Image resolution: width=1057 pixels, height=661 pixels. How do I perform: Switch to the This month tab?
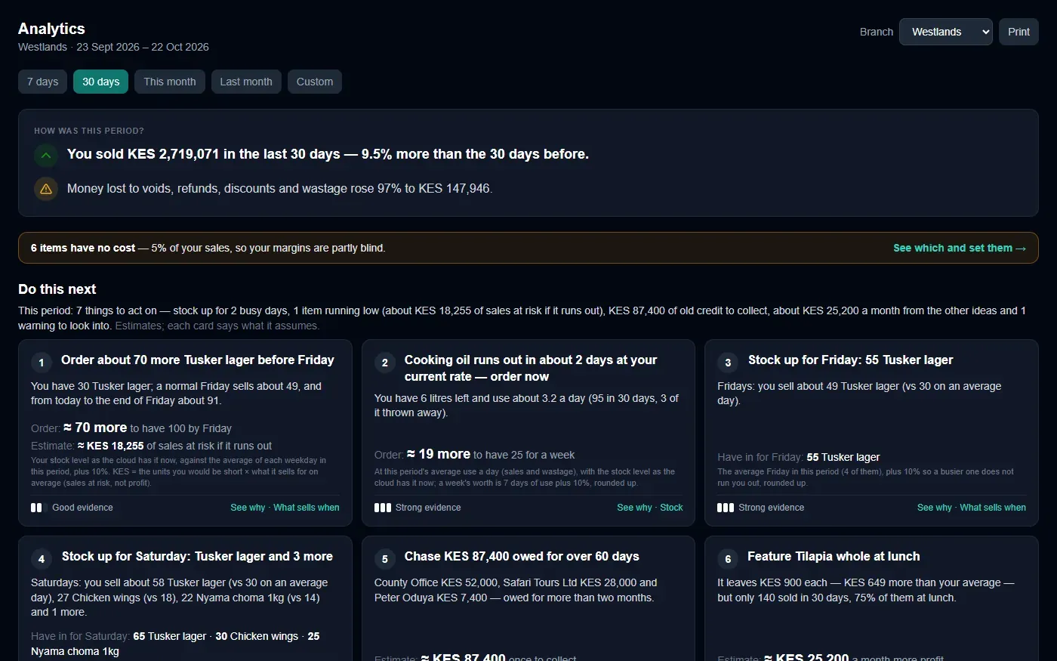(x=170, y=82)
